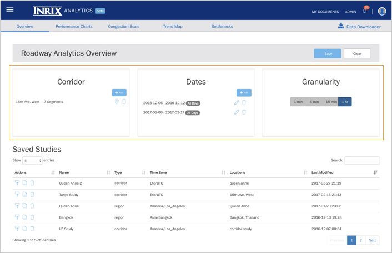
Task: Switch to the Overview tab
Action: (x=25, y=26)
